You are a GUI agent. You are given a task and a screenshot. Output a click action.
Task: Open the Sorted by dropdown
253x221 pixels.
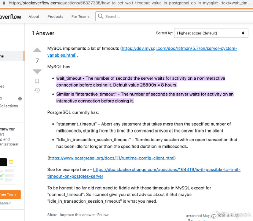tap(211, 33)
